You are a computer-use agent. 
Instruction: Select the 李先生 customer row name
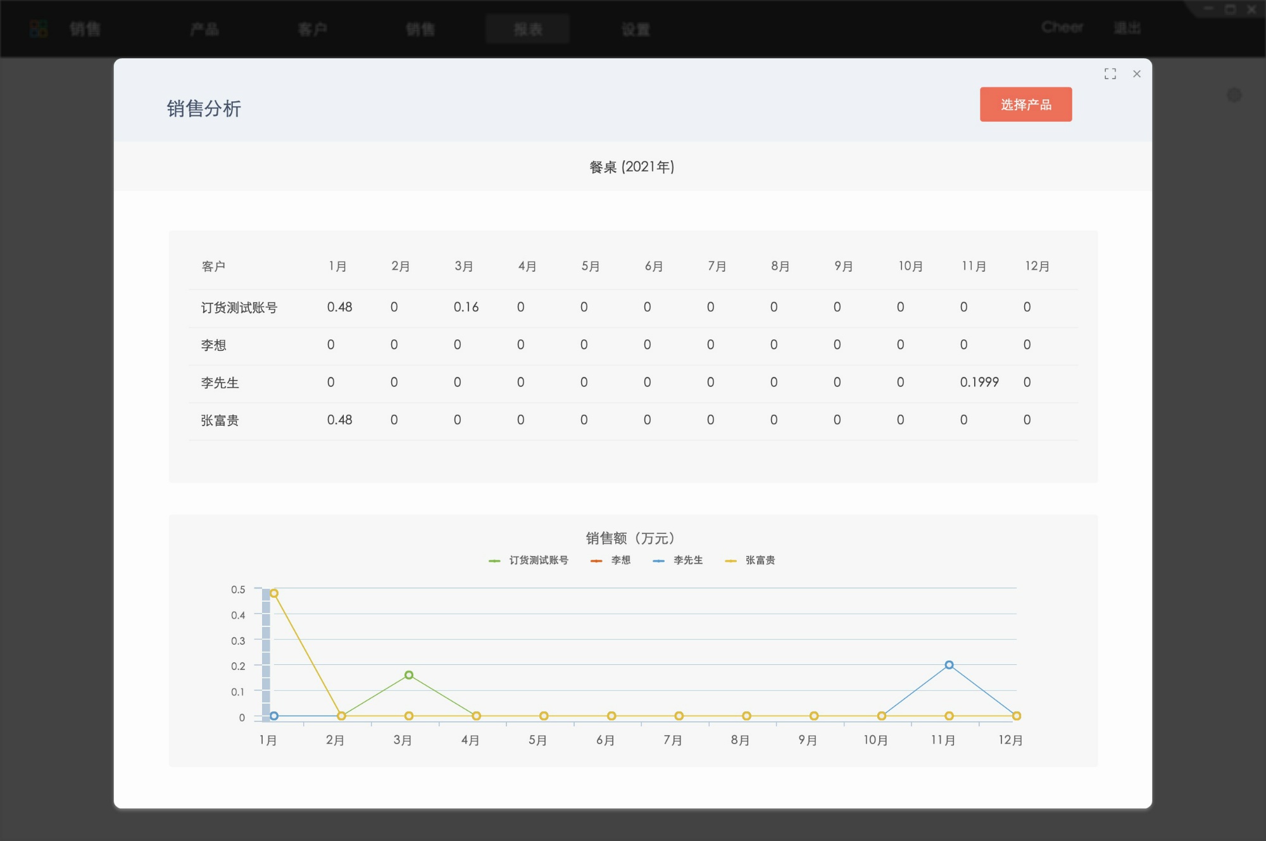(x=220, y=383)
